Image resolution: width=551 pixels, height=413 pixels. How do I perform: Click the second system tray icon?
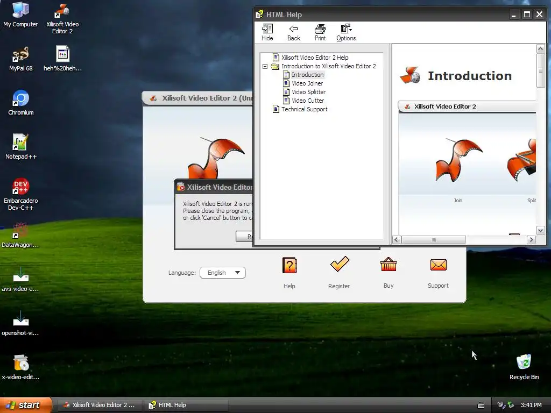tap(511, 405)
